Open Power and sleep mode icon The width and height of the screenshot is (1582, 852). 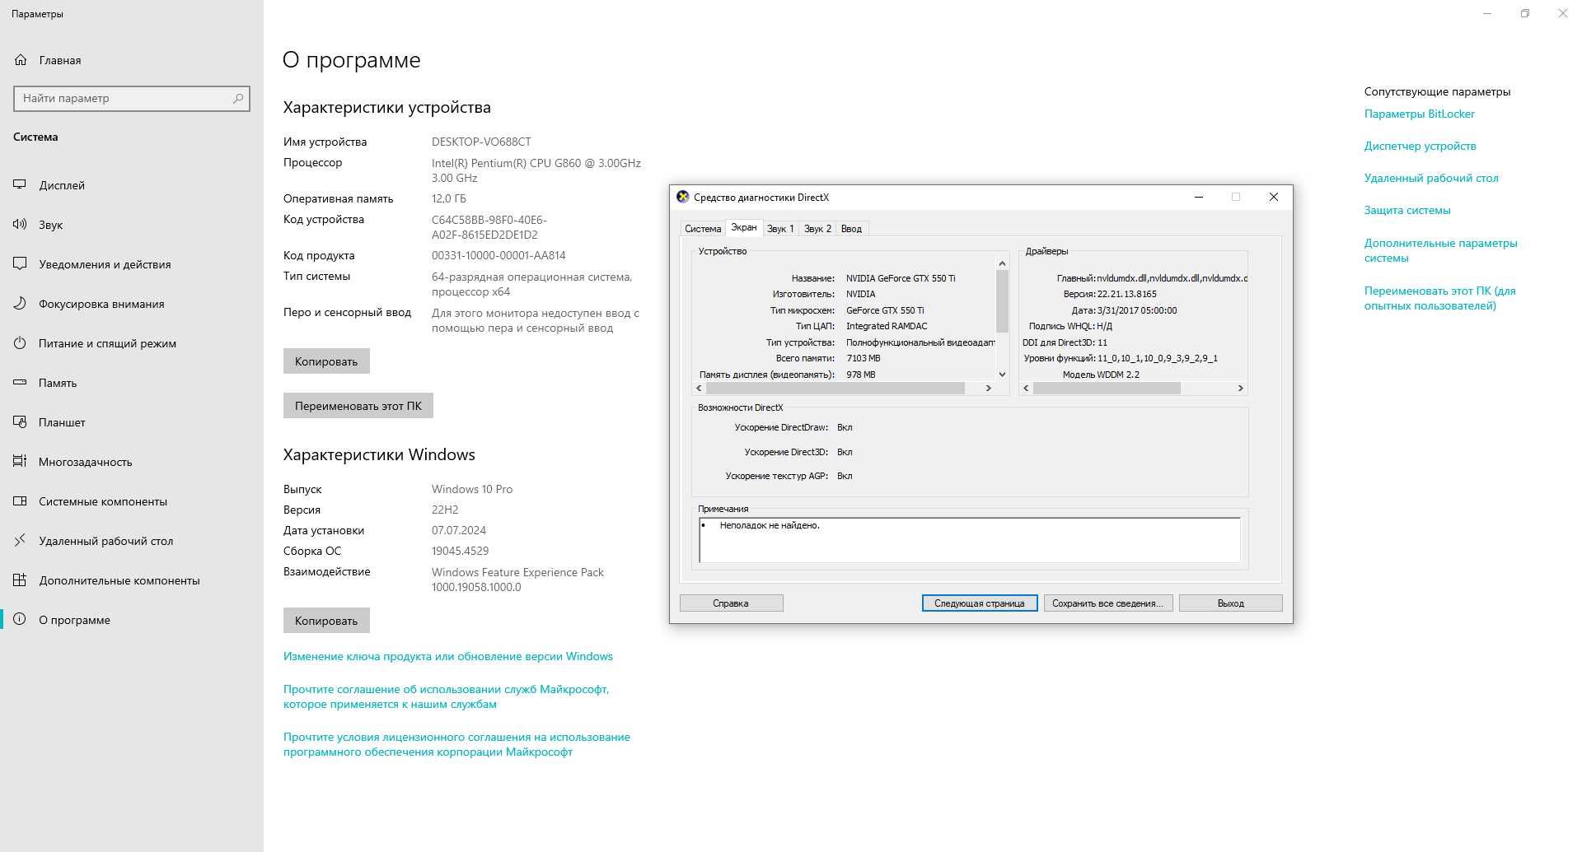(x=20, y=343)
